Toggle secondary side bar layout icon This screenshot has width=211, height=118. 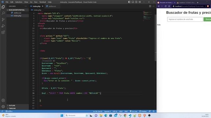[136, 2]
